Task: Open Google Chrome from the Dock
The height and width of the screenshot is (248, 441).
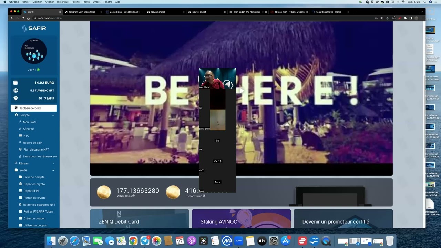Action: coord(133,241)
